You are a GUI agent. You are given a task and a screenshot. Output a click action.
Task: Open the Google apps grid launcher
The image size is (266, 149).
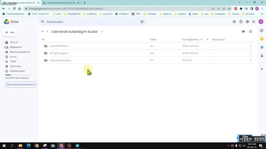(x=254, y=22)
